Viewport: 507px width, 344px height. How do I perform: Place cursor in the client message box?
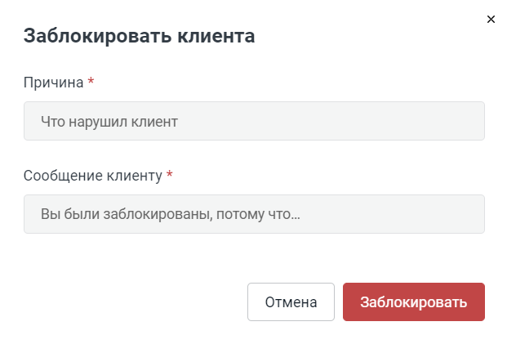[x=254, y=214]
